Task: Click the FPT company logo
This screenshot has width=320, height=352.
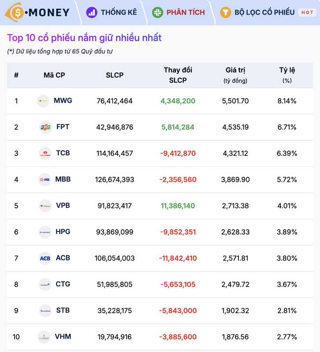Action: 45,127
